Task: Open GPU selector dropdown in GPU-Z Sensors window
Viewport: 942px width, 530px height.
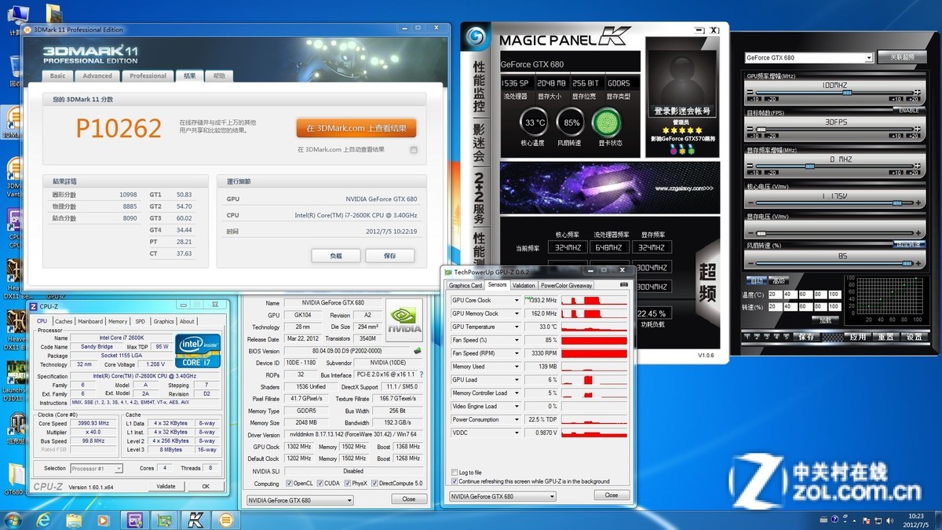Action: (502, 496)
